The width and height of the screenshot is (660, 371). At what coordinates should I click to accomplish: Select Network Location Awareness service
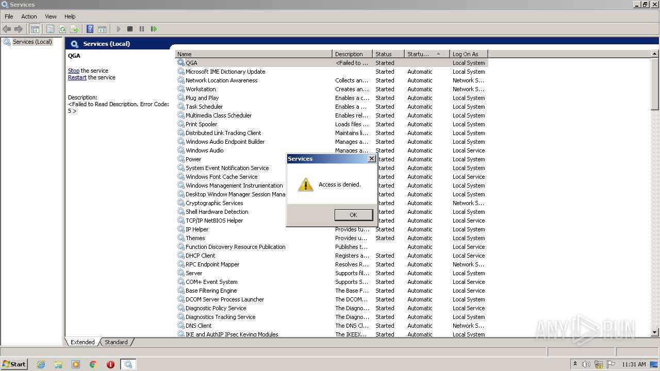pyautogui.click(x=331, y=80)
